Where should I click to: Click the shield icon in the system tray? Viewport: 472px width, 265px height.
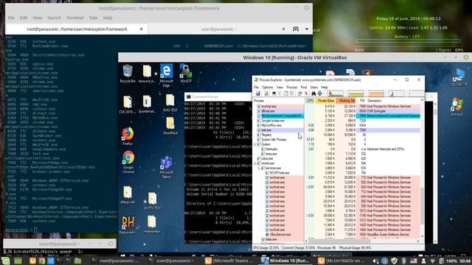coord(394,261)
